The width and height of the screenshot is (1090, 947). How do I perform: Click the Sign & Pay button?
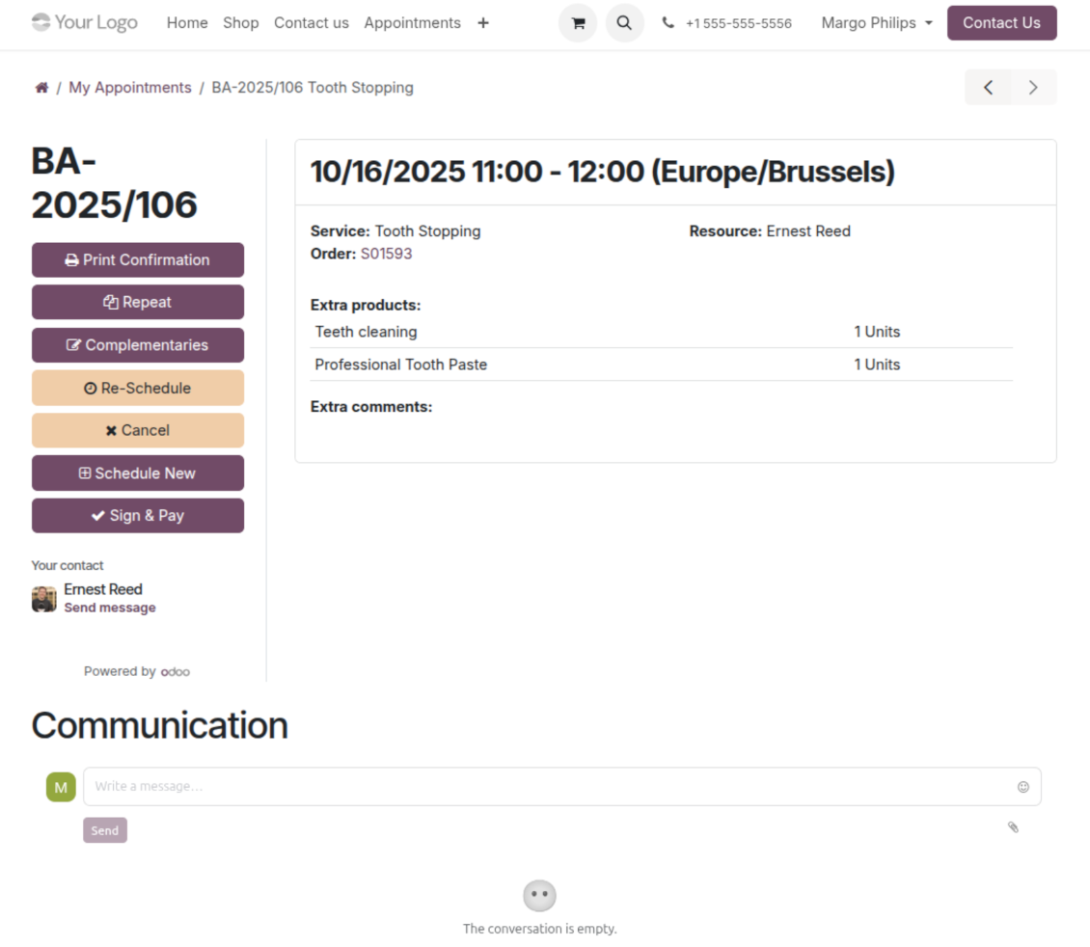click(137, 516)
